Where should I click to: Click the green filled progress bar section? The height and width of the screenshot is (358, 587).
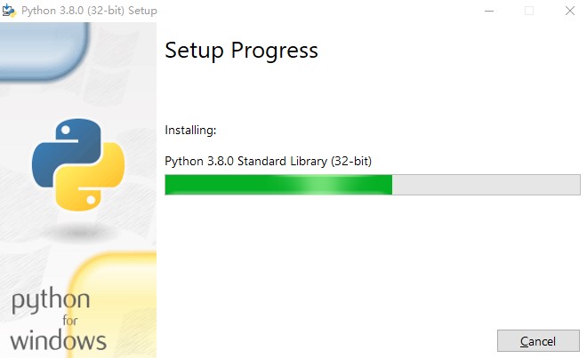click(x=278, y=185)
